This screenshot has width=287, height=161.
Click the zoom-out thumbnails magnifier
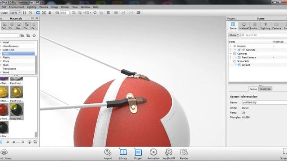tap(8, 142)
